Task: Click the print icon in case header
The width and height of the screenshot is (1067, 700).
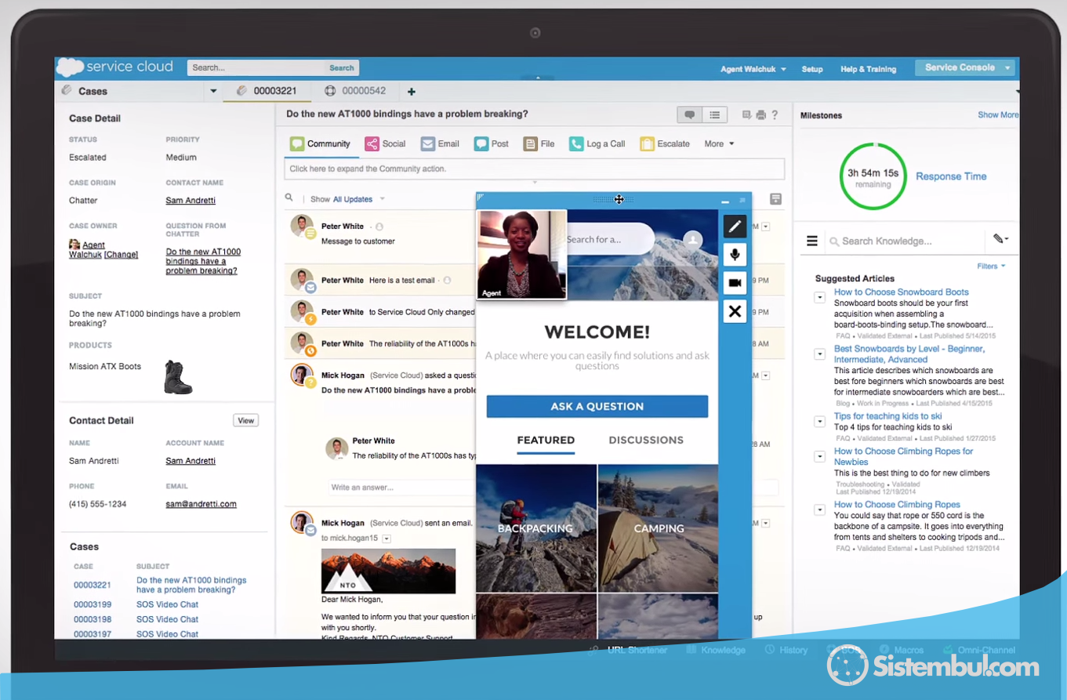Action: click(x=760, y=115)
